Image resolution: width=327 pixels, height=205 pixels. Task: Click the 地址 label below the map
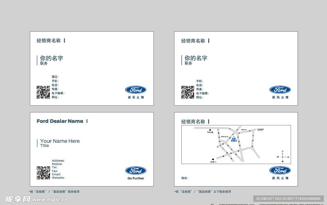(185, 178)
